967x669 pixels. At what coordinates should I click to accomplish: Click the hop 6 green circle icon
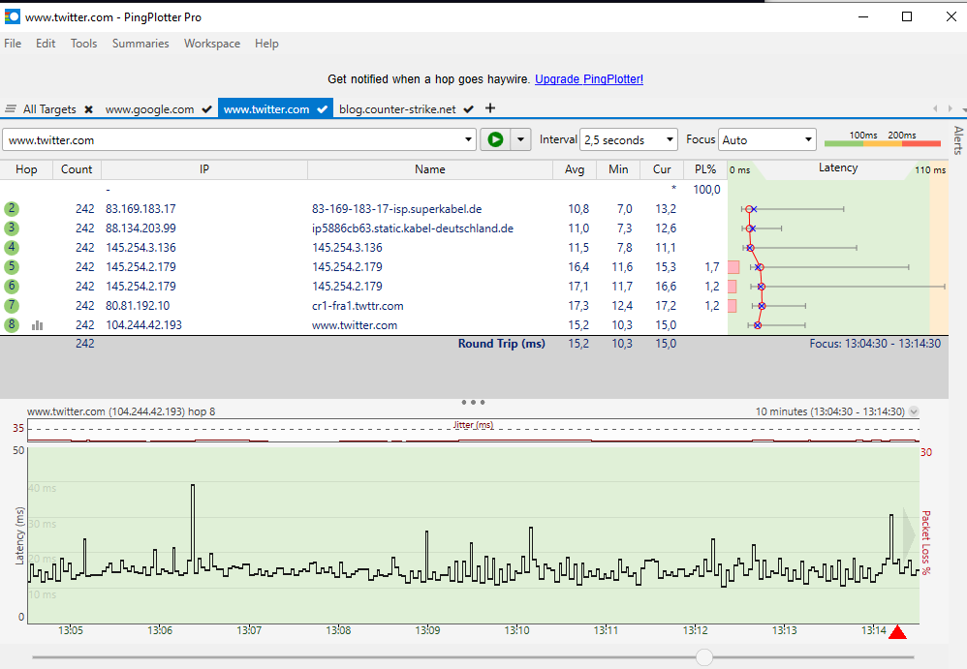11,286
